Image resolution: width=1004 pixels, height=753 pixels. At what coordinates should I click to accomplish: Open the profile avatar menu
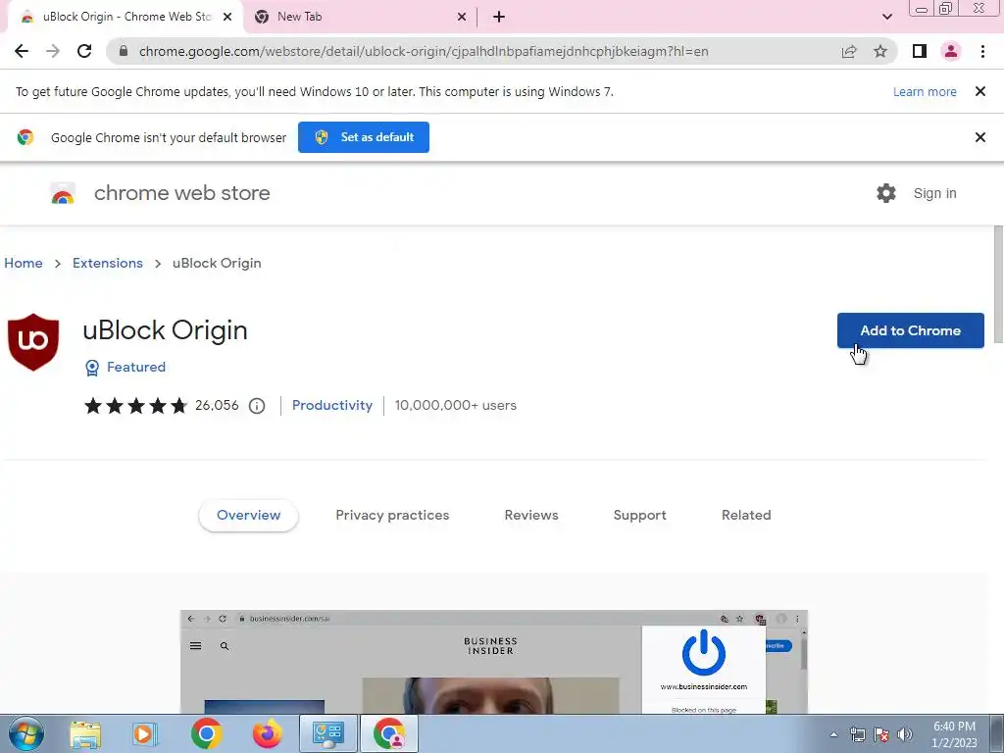click(x=951, y=51)
